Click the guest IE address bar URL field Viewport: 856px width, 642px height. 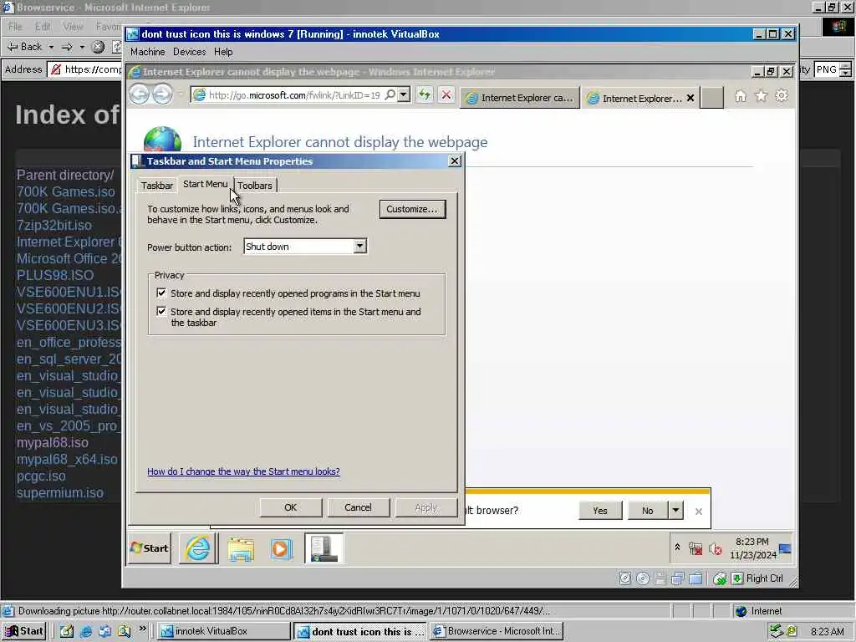pos(294,95)
